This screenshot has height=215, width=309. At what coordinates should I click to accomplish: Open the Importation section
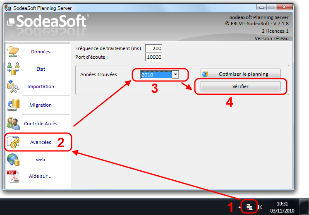(41, 86)
